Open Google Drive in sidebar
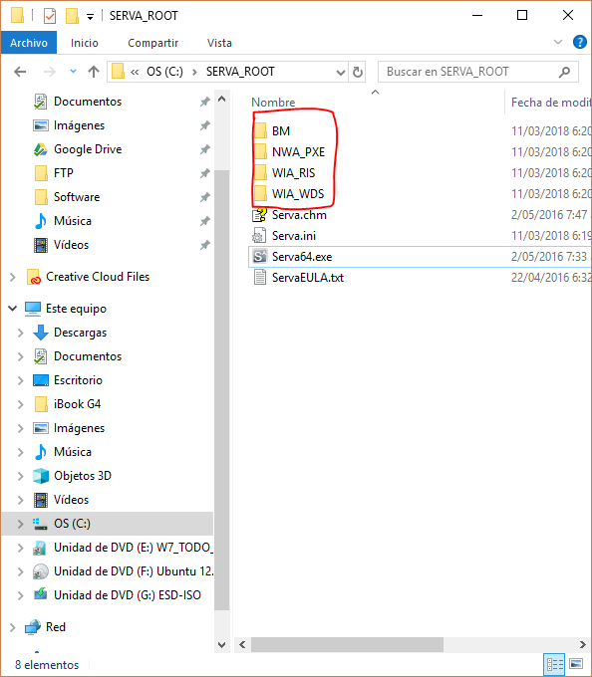Viewport: 592px width, 677px height. click(88, 149)
